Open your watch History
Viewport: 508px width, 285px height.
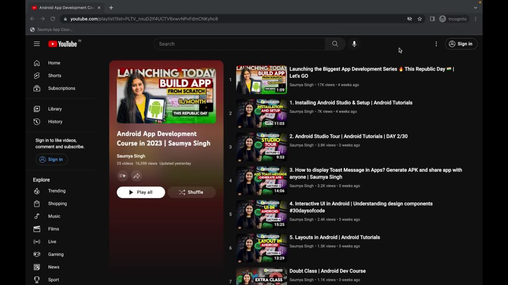click(55, 121)
